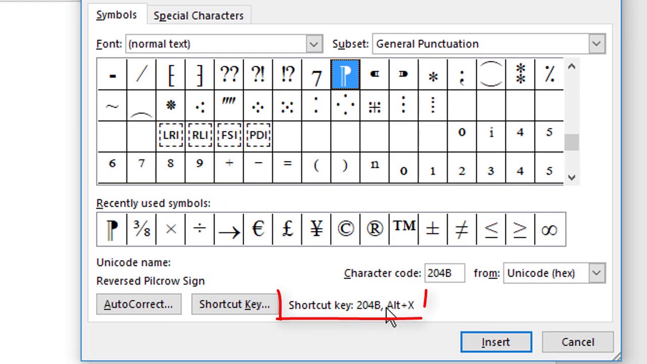The image size is (647, 364).
Task: Select the division ÷ recent symbol
Action: point(200,230)
